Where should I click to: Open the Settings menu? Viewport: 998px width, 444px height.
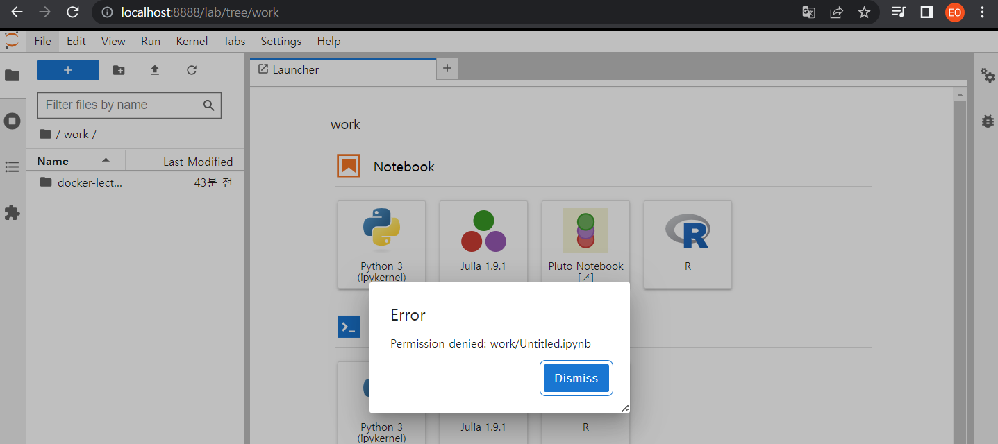point(281,41)
